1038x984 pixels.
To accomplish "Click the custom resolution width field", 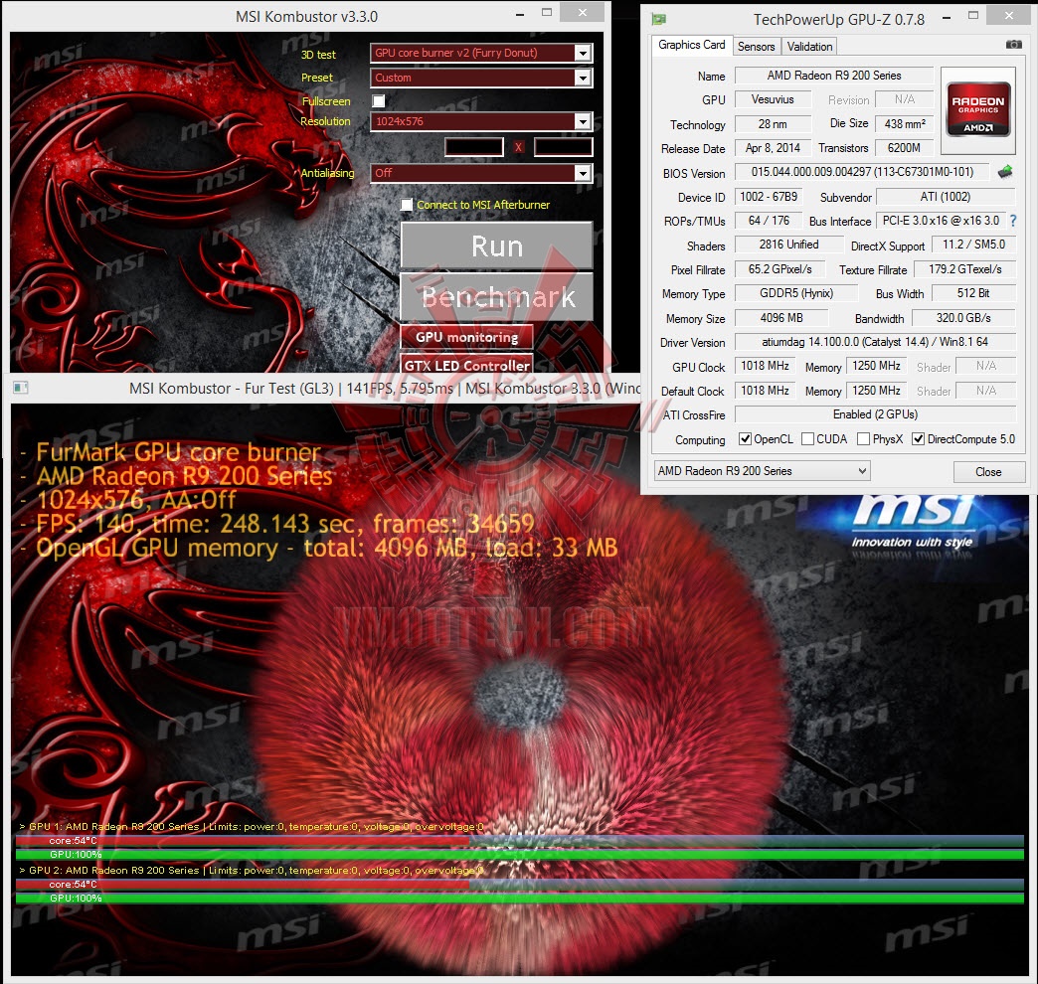I will 474,147.
